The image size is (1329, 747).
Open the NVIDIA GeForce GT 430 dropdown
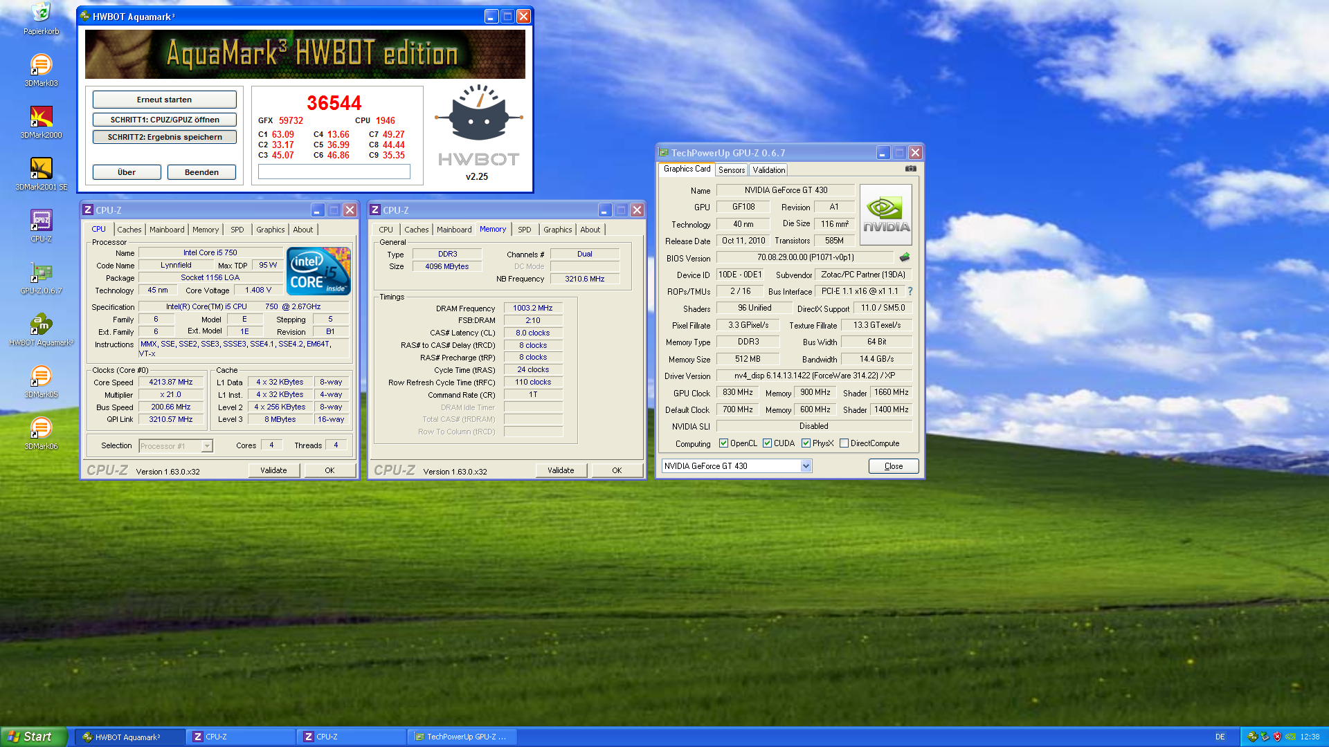[806, 466]
